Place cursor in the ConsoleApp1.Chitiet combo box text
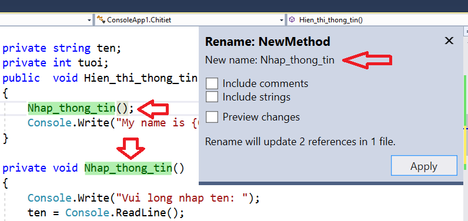 [x=139, y=20]
